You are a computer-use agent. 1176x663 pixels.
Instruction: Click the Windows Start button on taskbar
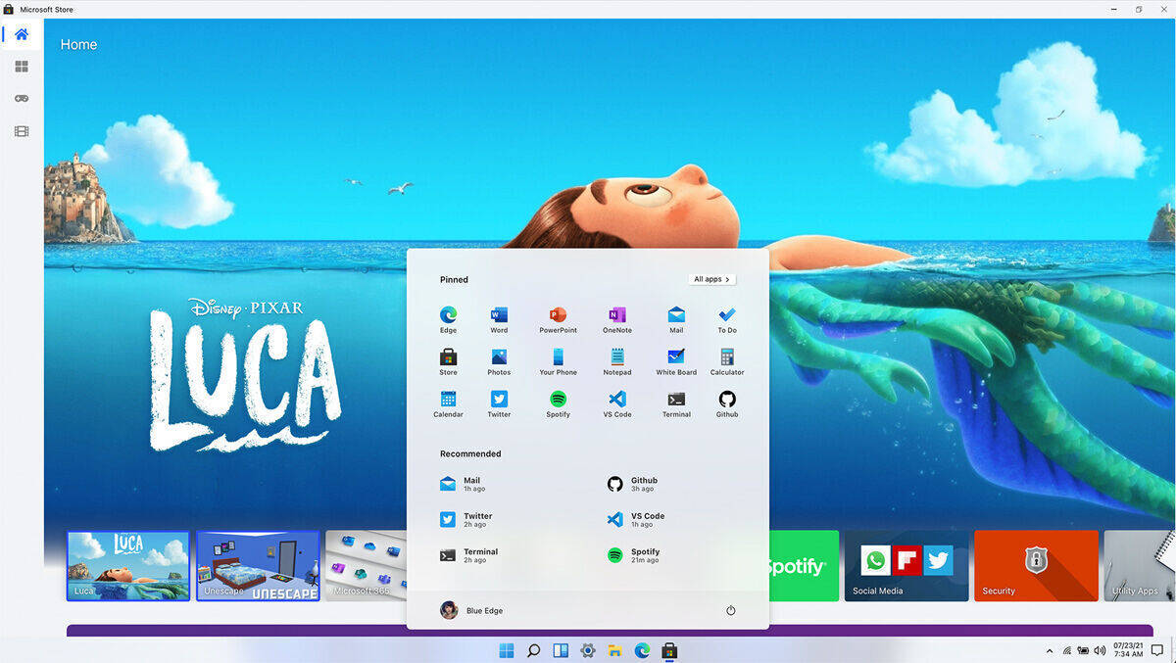pos(507,650)
